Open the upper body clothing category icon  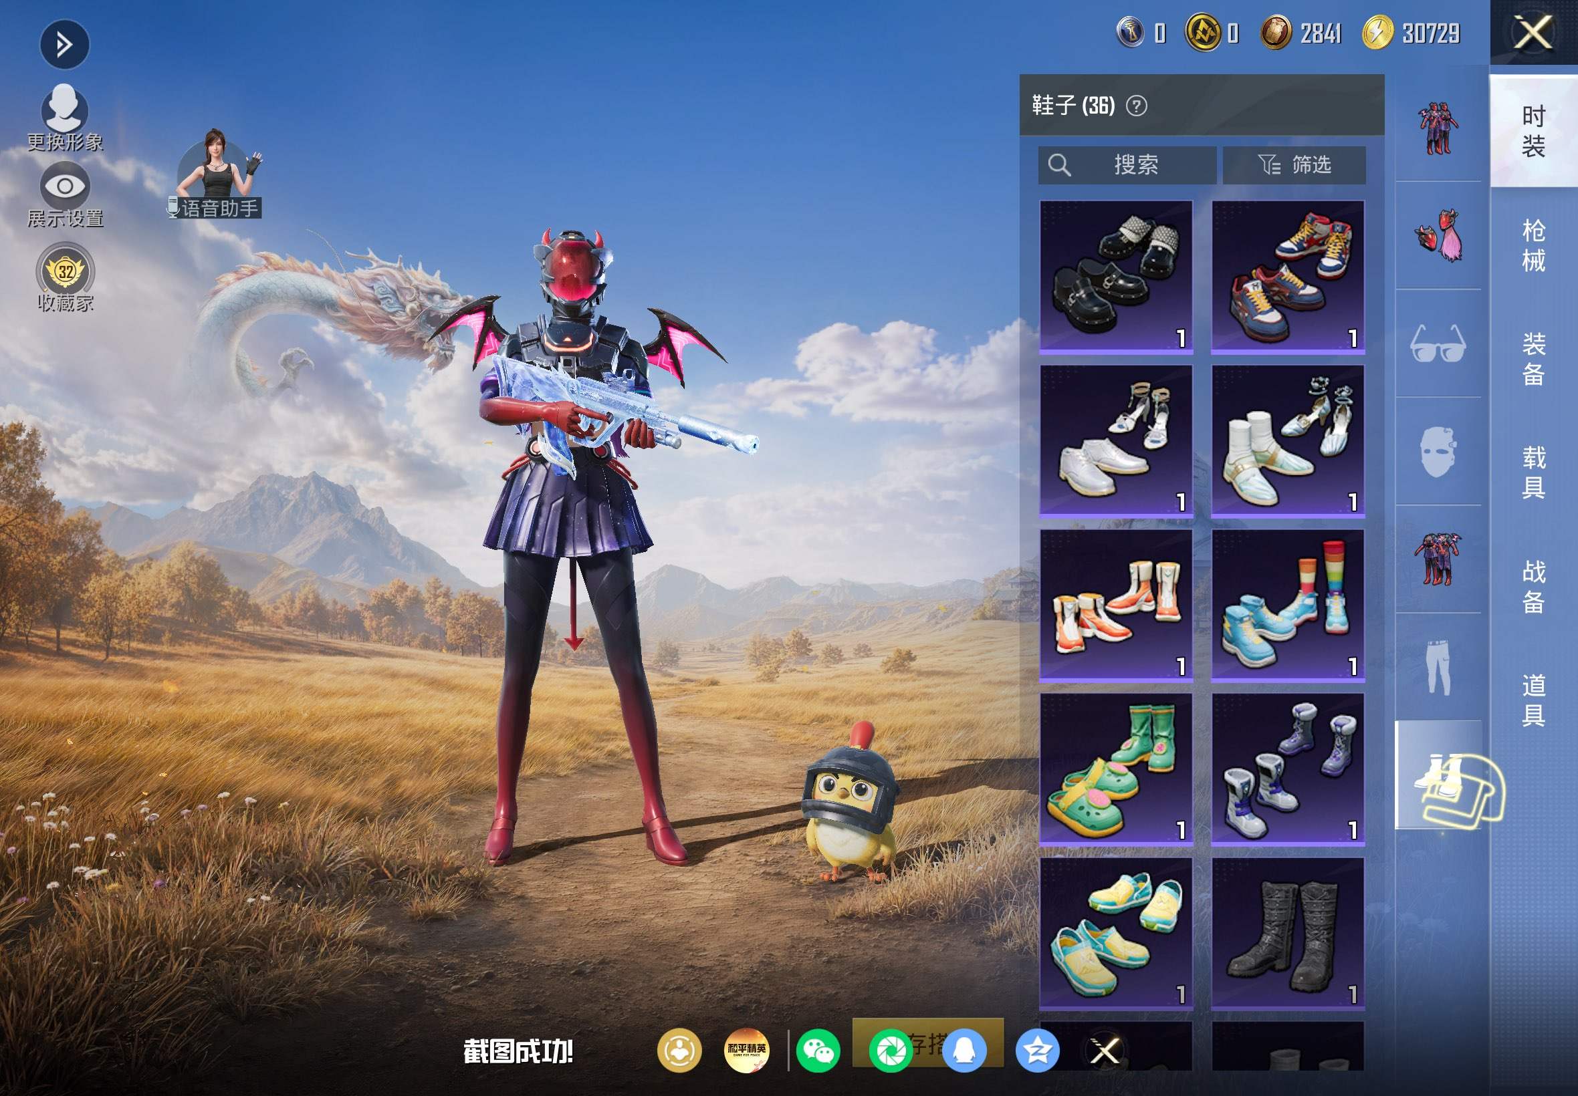pos(1438,559)
